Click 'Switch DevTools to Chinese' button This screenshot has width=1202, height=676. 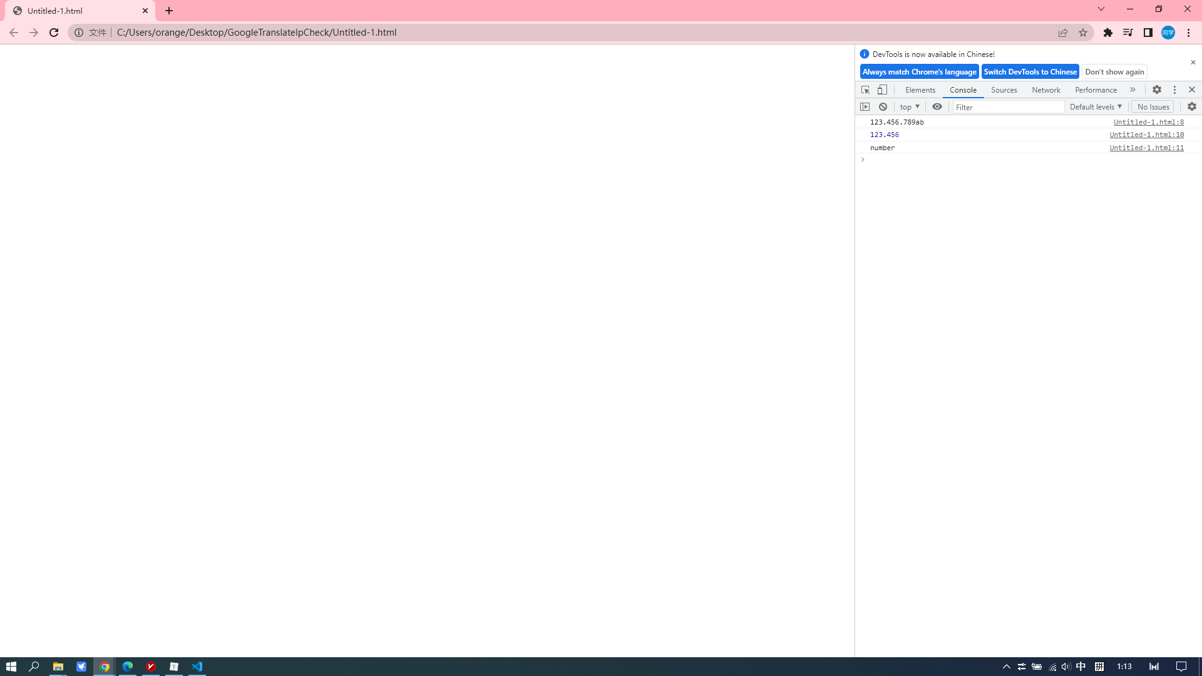point(1030,72)
